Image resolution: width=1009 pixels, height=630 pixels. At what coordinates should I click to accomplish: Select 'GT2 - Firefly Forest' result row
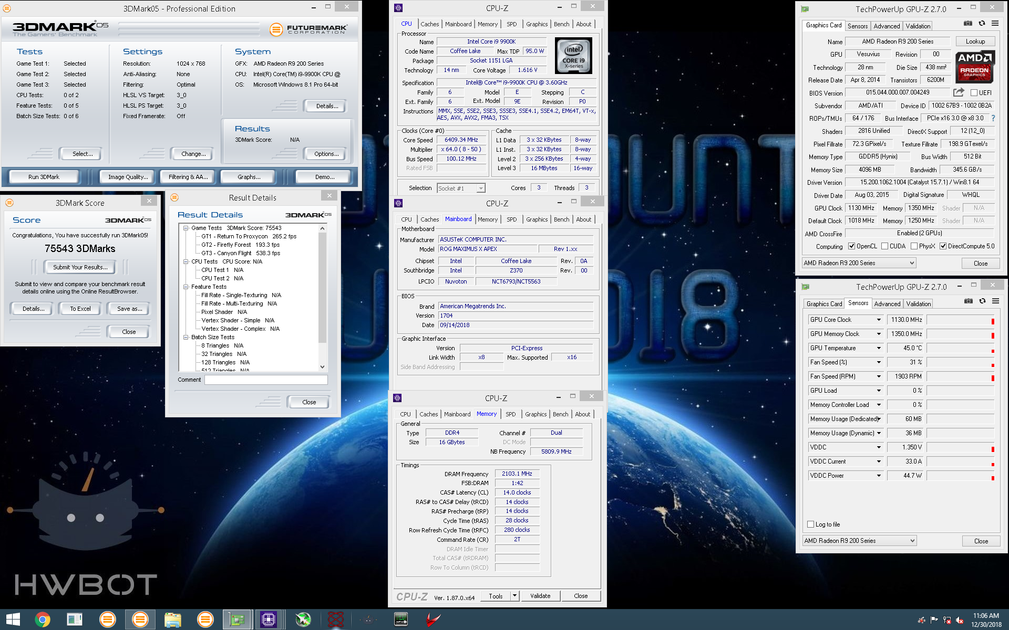pos(240,245)
